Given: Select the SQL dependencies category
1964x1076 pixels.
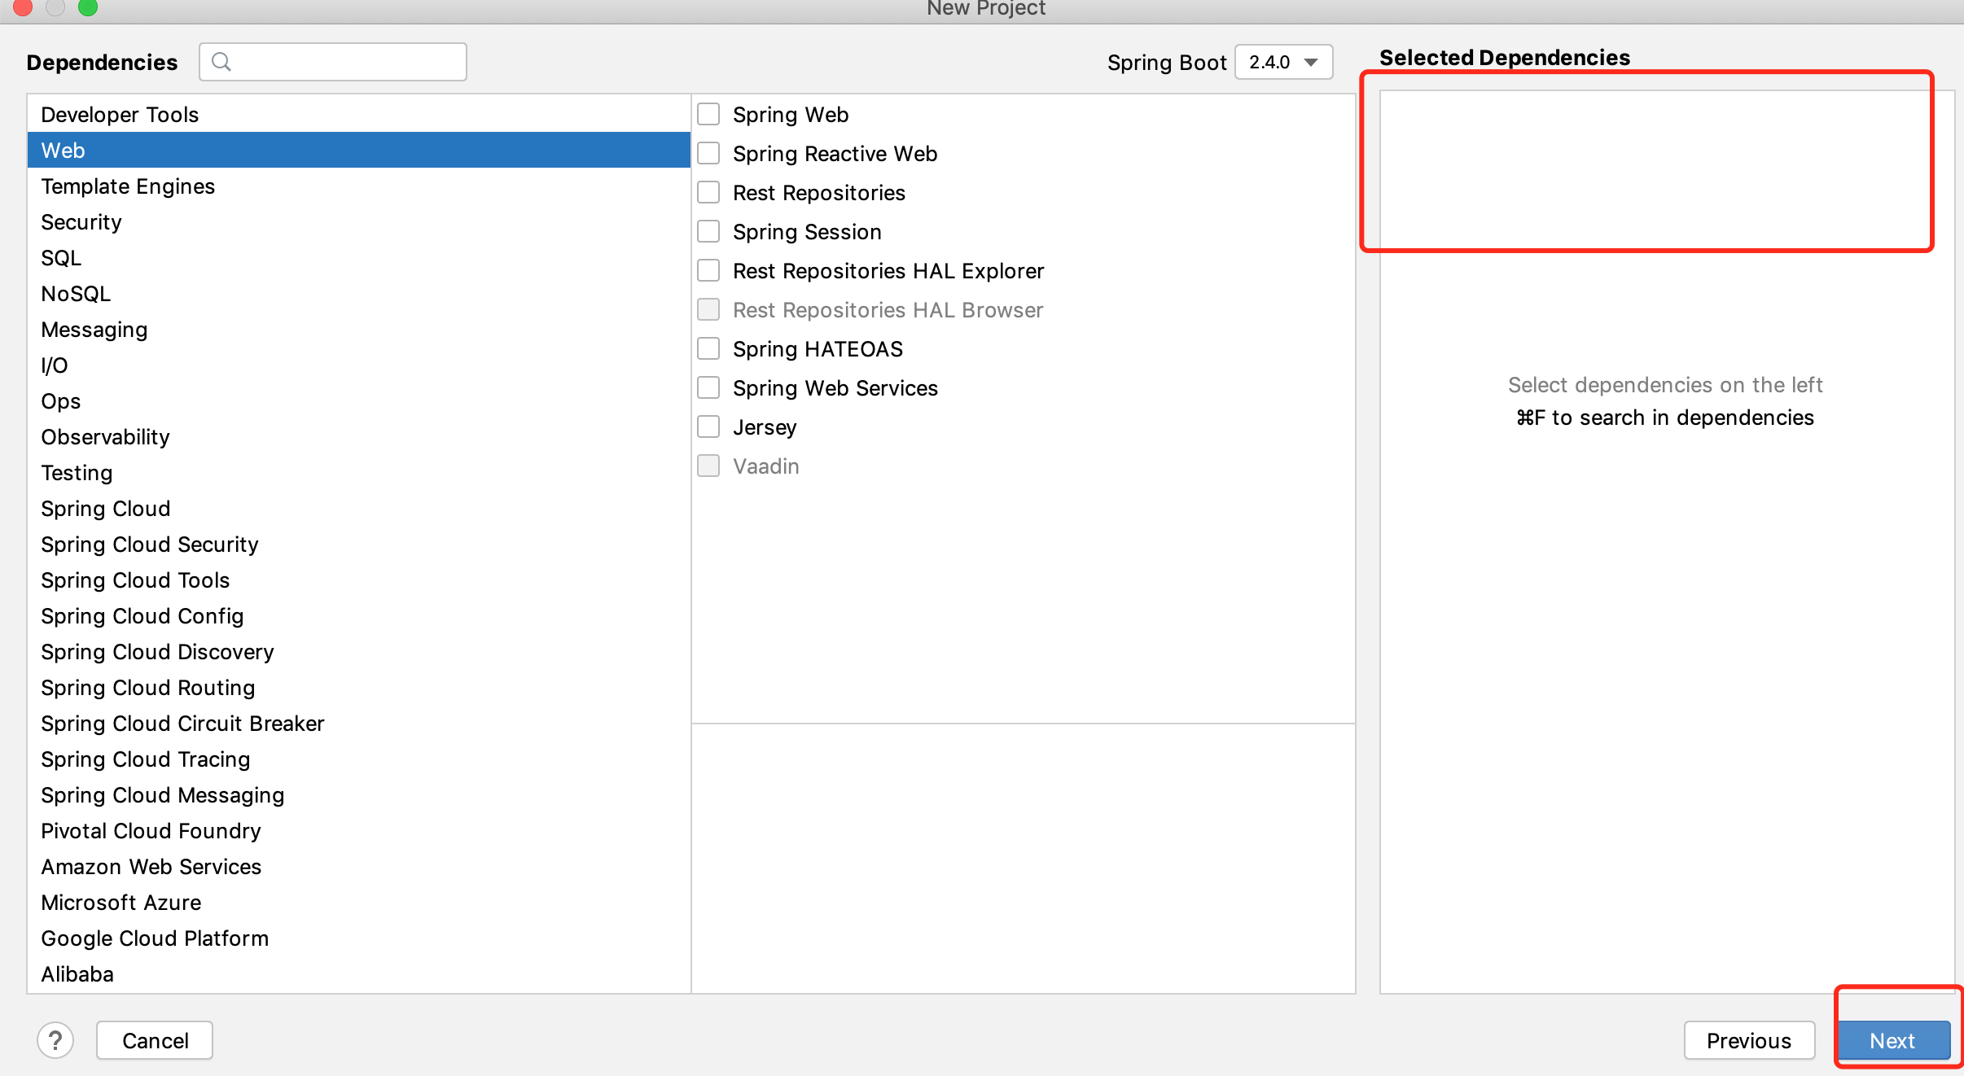Looking at the screenshot, I should click(x=61, y=258).
